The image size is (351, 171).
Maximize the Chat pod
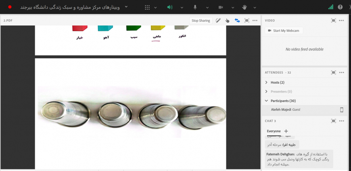point(334,121)
